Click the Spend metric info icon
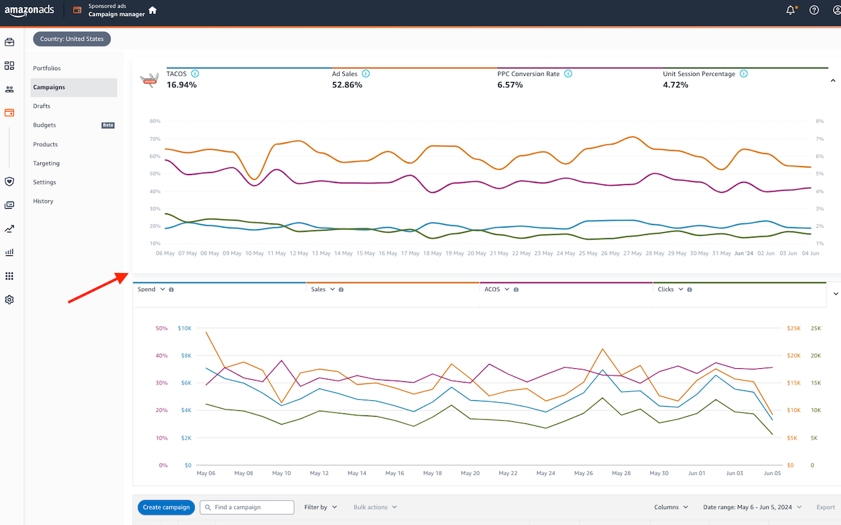Screen dimensions: 841x525 pos(171,289)
